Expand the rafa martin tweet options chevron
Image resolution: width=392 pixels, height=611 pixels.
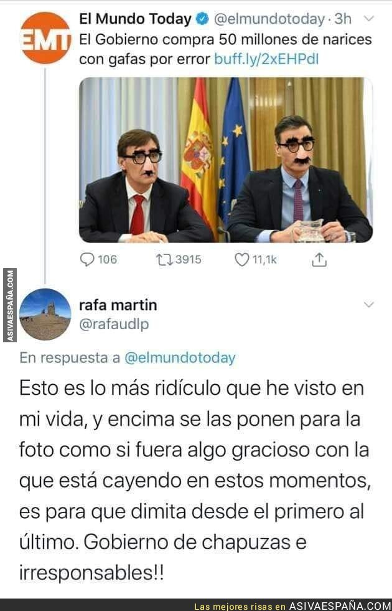368,304
